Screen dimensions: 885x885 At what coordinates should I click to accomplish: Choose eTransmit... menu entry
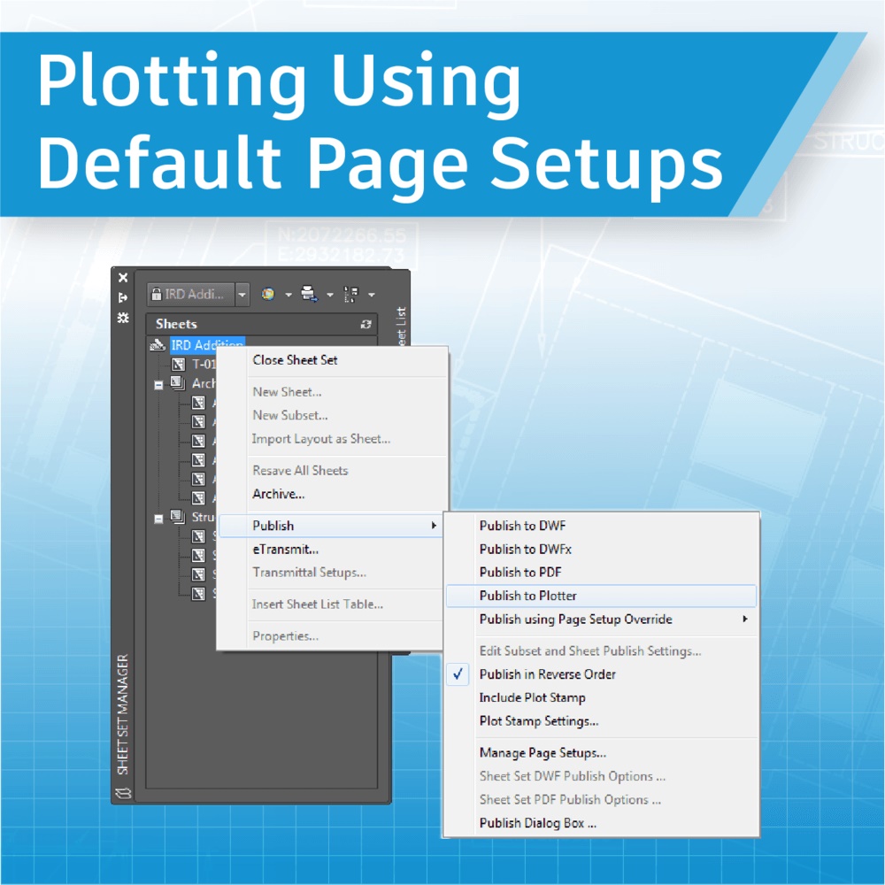click(286, 550)
